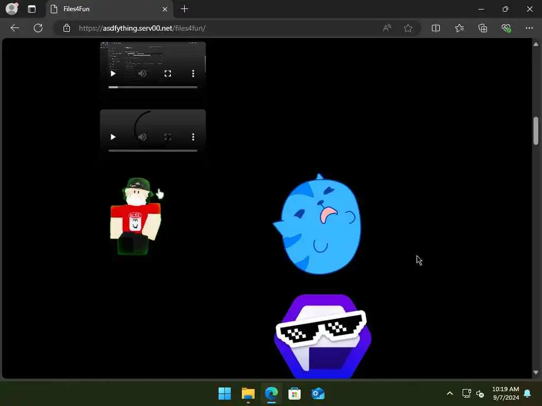Screen dimensions: 542x406
Task: Open three-dot menu on the second video
Action: (193, 137)
